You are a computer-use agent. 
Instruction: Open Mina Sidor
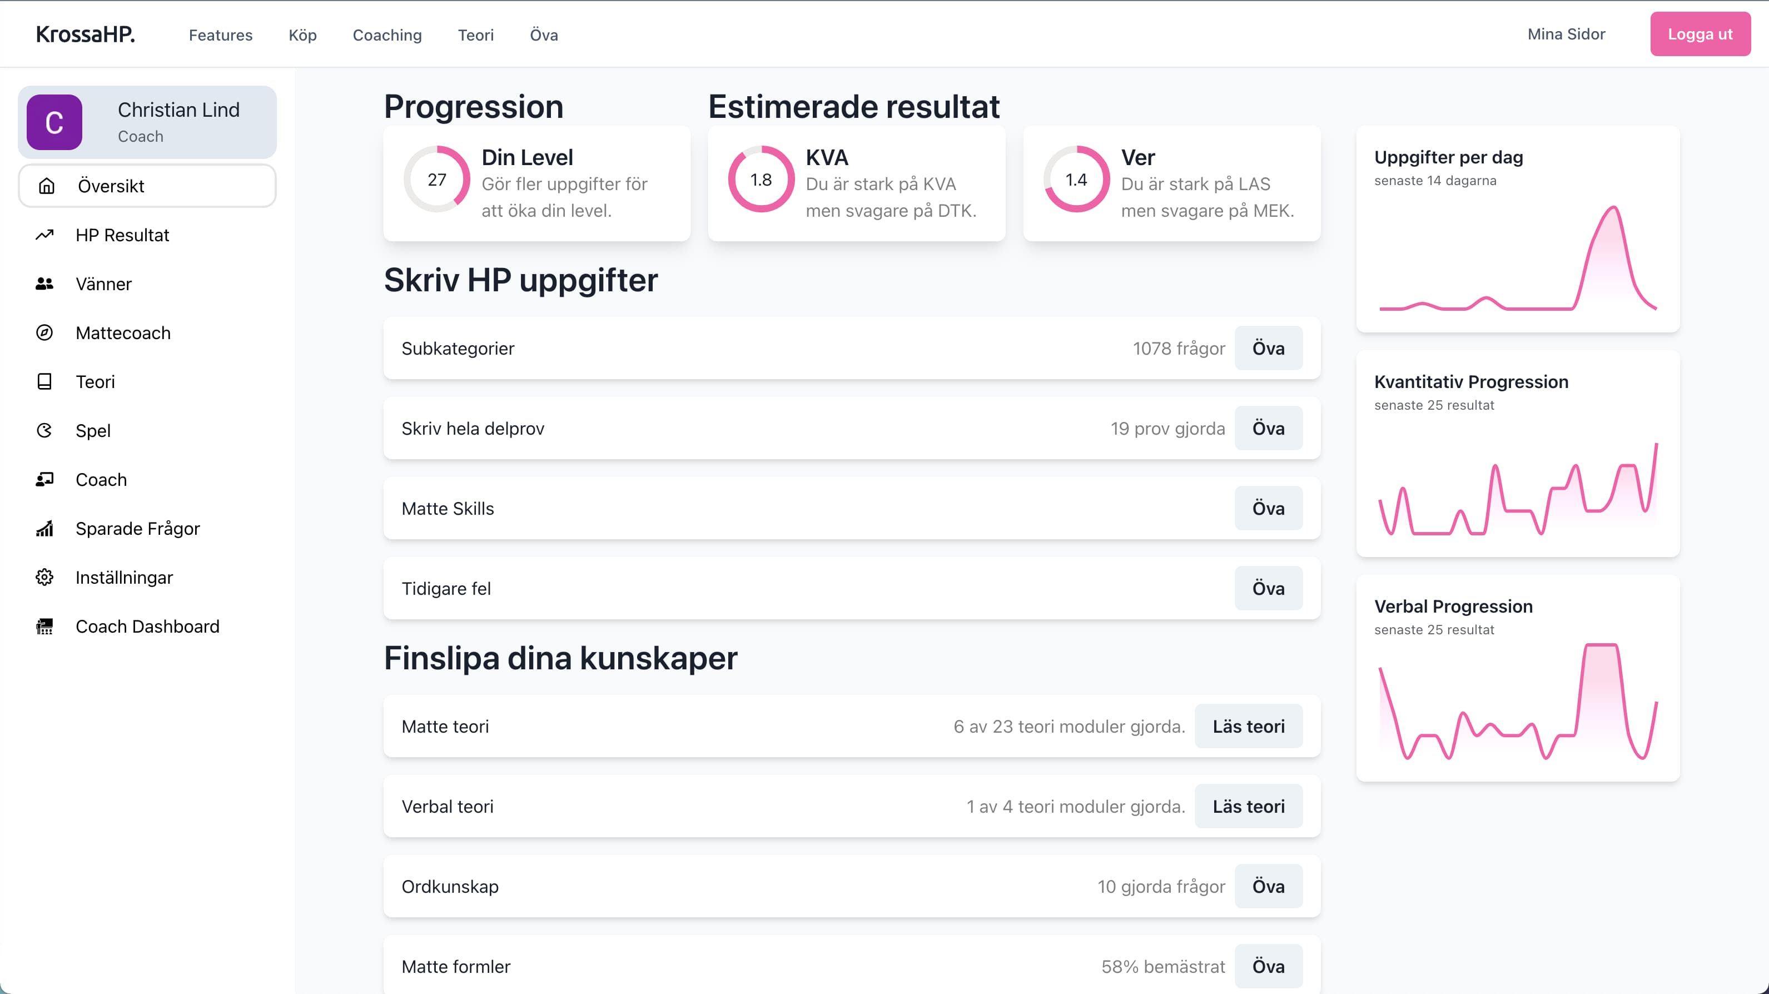point(1567,34)
